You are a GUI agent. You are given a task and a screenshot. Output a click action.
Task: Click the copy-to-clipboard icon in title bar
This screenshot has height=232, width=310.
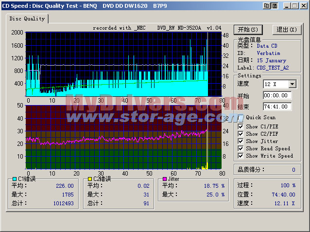click(266, 5)
